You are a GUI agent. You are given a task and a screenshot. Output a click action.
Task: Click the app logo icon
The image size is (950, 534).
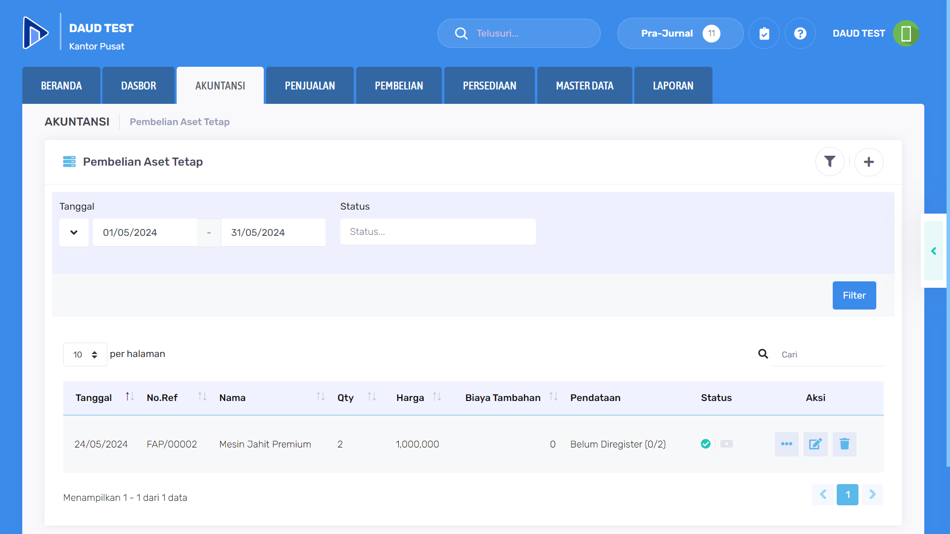tap(36, 33)
